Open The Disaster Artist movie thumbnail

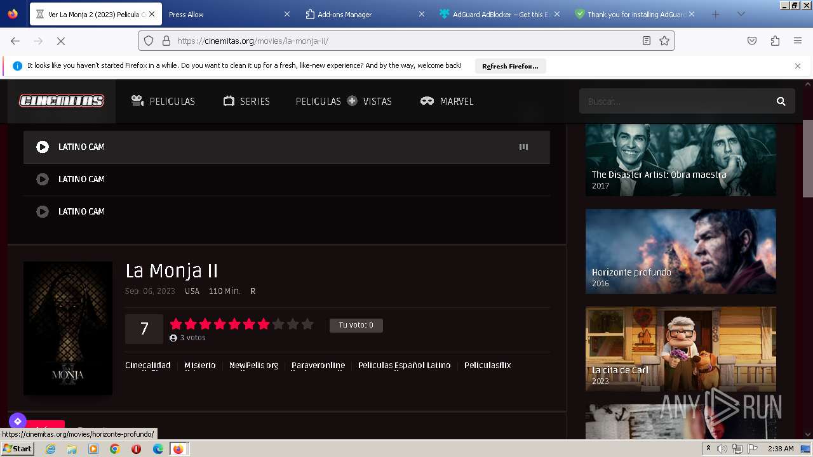681,159
